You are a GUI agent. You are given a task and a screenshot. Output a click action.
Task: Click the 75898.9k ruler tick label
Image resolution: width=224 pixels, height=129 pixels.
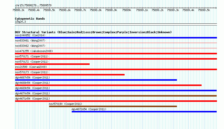click(111, 10)
